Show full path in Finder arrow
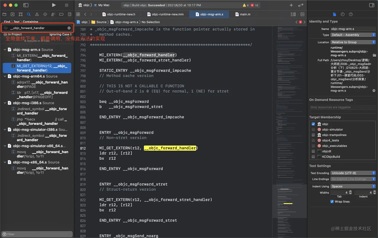The width and height of the screenshot is (378, 238). (x=374, y=91)
